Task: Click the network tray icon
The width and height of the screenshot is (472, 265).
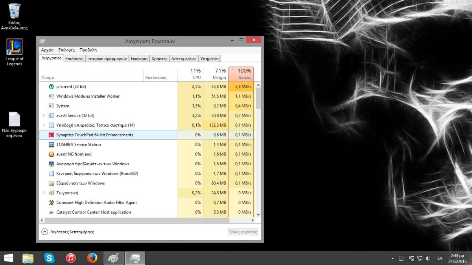Action: tap(420, 258)
